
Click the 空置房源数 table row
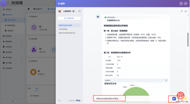(x=114, y=68)
